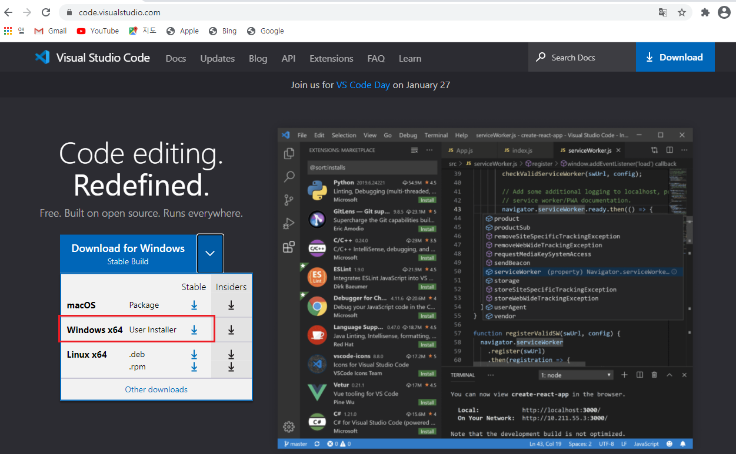Image resolution: width=736 pixels, height=454 pixels.
Task: Click the 'Linux x64' row label
Action: [87, 355]
